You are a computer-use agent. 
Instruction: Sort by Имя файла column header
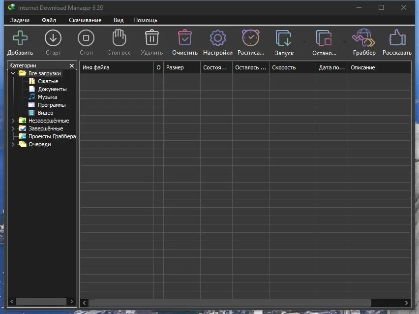117,67
